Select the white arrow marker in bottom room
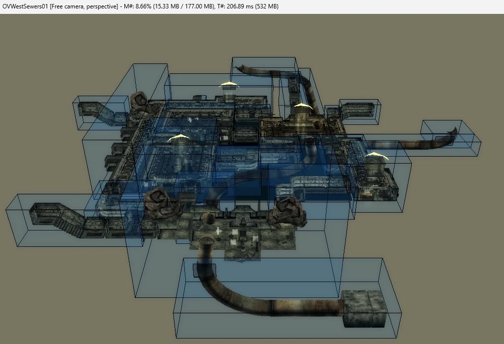Image resolution: width=504 pixels, height=344 pixels. tap(219, 231)
